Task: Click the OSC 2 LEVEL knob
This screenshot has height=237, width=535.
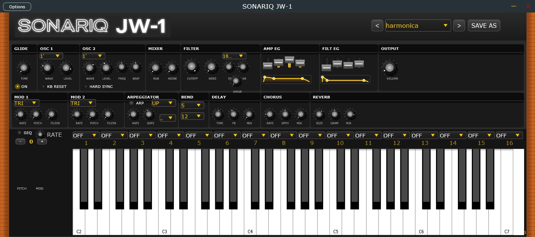Action: (106, 68)
